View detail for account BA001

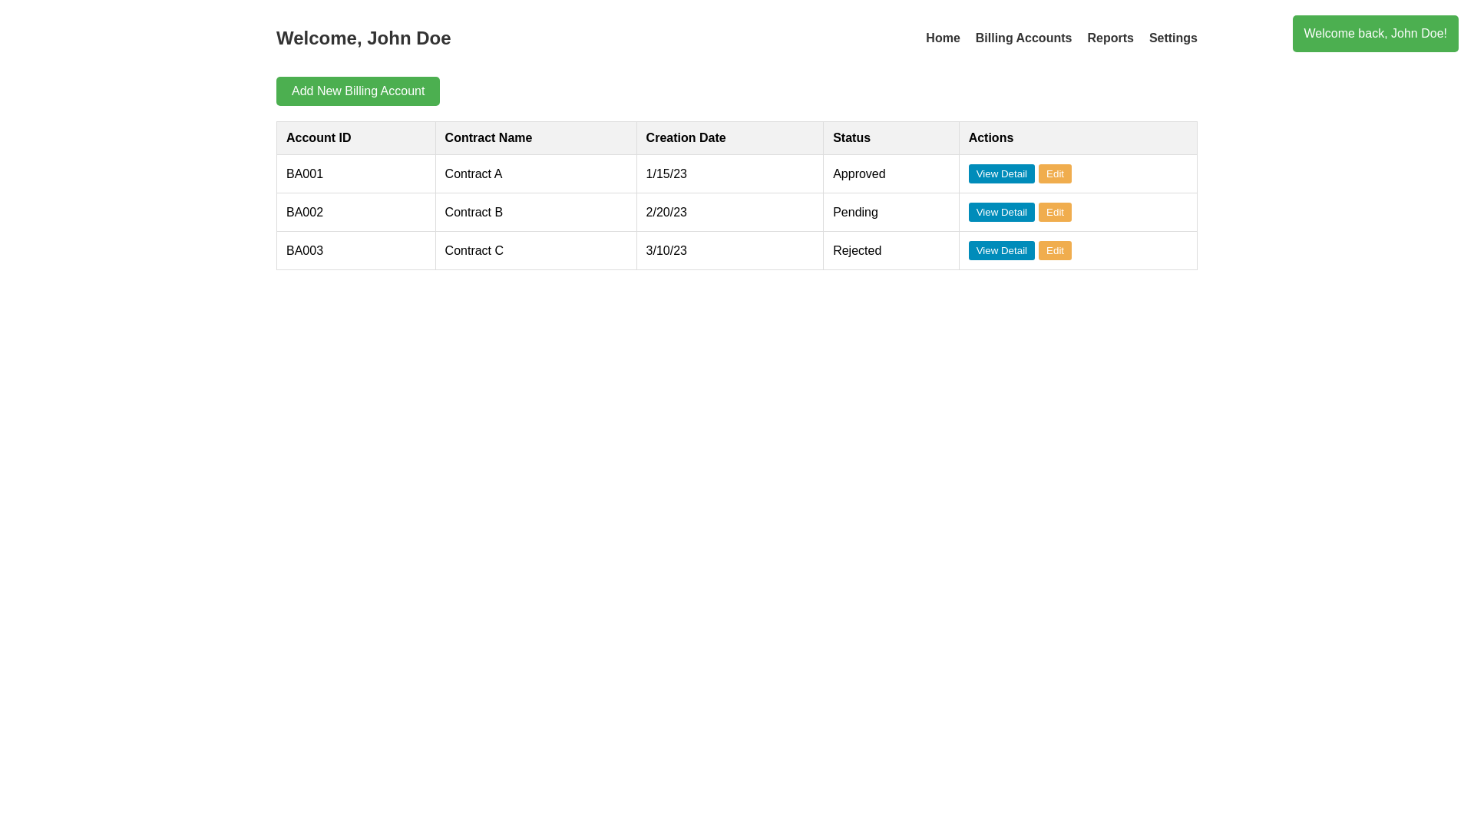point(1001,173)
